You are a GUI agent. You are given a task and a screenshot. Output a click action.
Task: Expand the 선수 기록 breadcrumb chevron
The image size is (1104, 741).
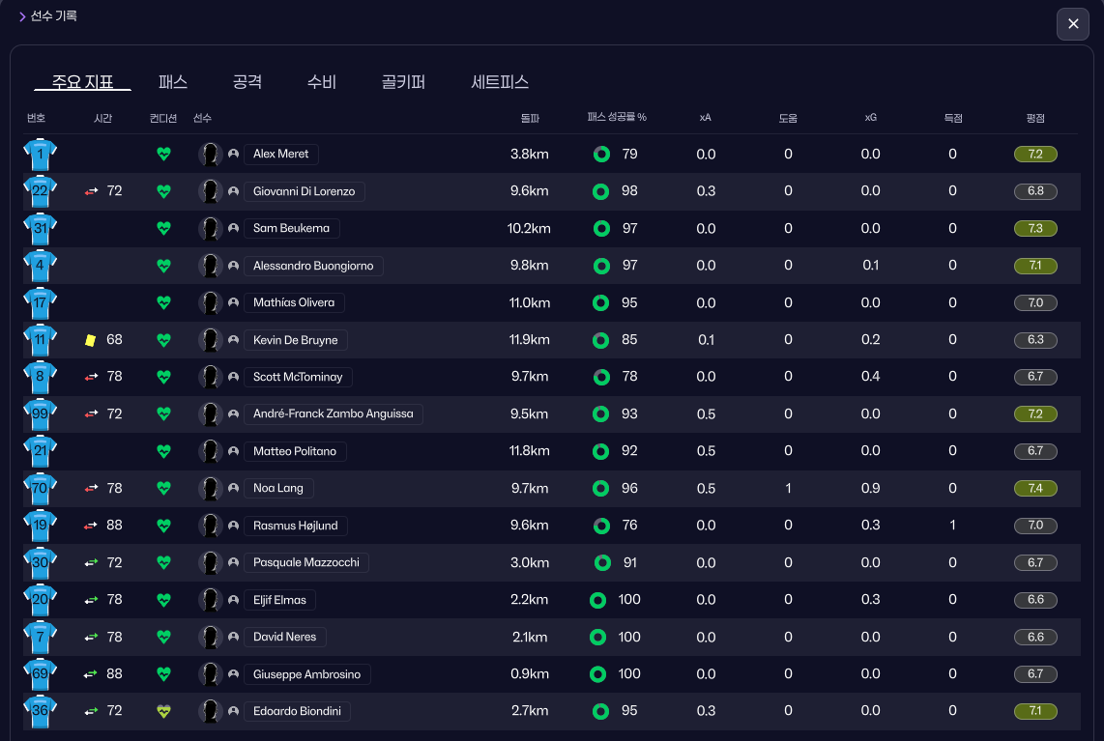pos(22,16)
